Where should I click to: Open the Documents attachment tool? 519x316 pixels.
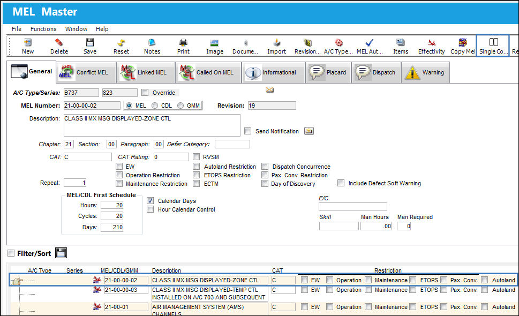245,46
